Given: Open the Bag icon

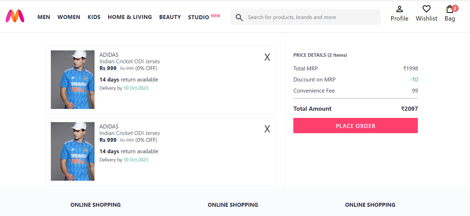Looking at the screenshot, I should [449, 10].
